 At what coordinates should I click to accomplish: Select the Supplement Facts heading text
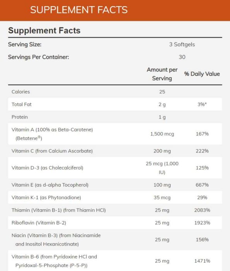44,30
